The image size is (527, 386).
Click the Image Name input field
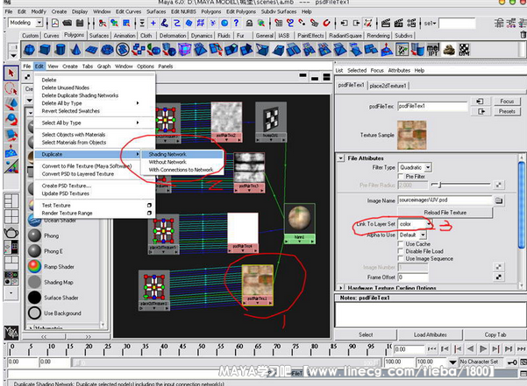(445, 200)
